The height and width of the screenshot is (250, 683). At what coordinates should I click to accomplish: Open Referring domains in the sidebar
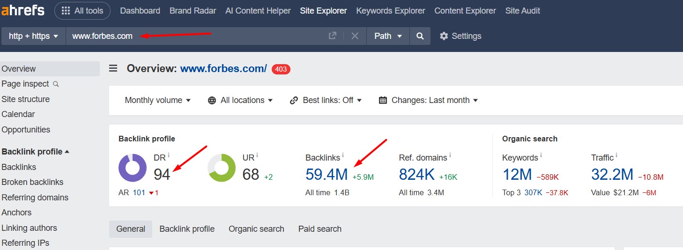coord(35,198)
